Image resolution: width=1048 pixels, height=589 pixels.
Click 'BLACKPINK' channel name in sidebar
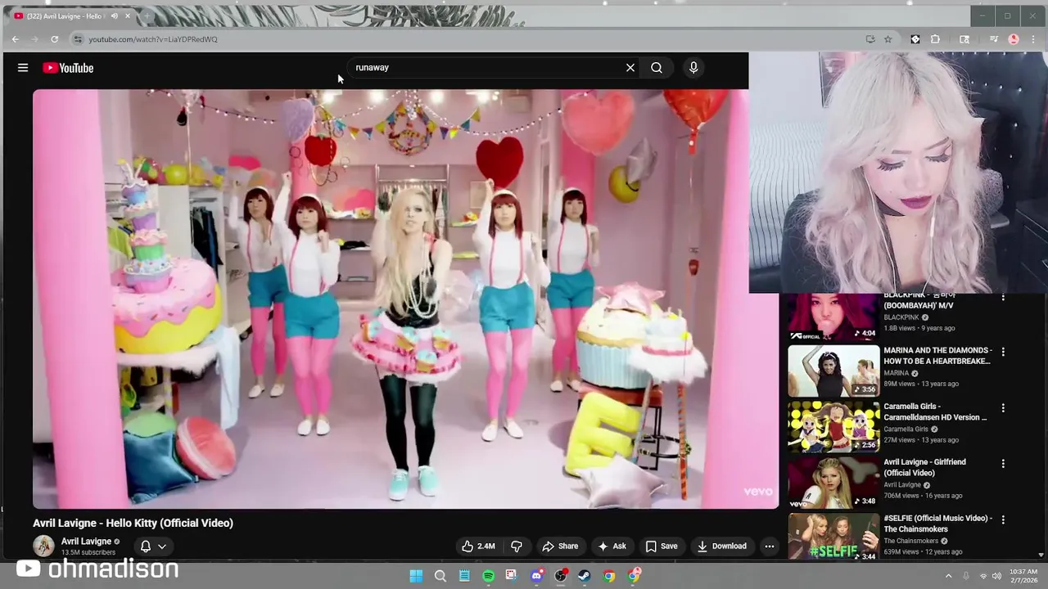(x=901, y=317)
